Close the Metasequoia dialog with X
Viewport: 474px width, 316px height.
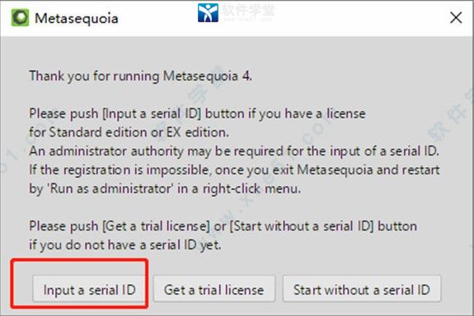tap(456, 18)
